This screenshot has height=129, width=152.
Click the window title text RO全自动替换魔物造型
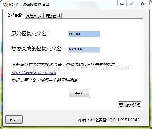pos(29,5)
